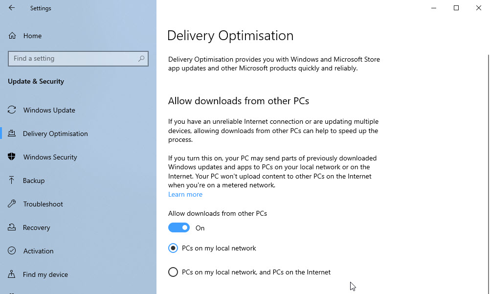Viewport: 490px width, 294px height.
Task: Click the Activation checkmark circle icon
Action: [12, 250]
